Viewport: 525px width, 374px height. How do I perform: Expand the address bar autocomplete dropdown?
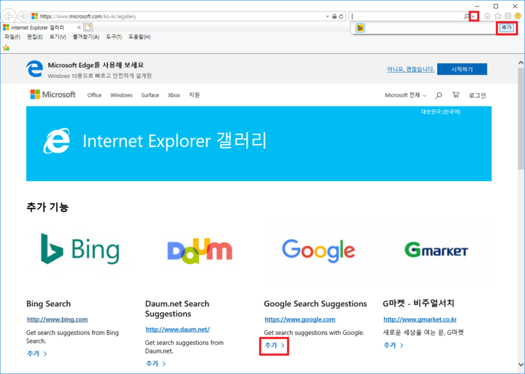click(326, 16)
